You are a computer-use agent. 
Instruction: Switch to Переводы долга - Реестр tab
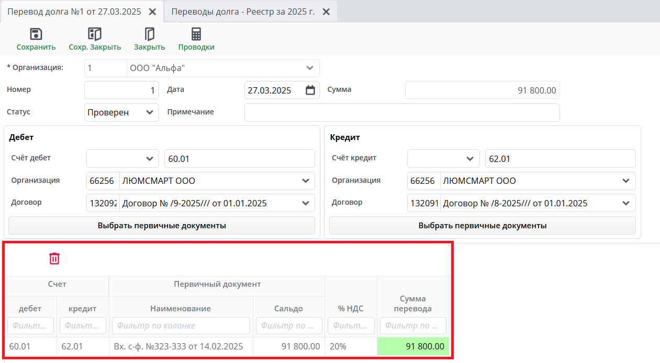tap(243, 11)
